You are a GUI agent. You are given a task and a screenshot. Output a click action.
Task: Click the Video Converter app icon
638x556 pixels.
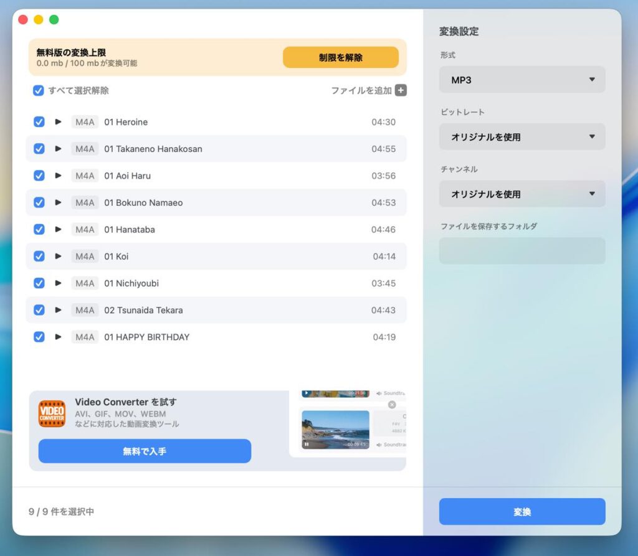(52, 413)
